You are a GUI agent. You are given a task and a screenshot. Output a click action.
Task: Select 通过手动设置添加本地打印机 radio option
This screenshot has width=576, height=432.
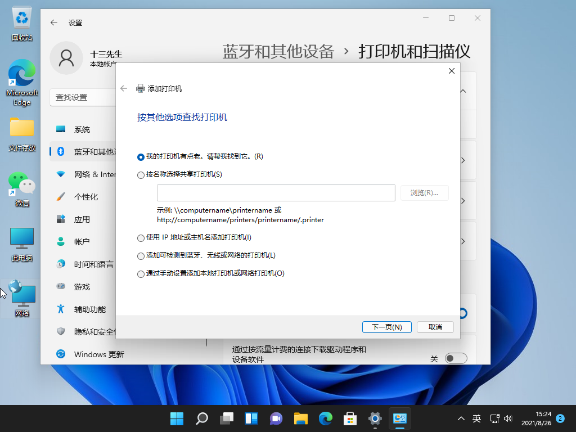click(x=141, y=274)
